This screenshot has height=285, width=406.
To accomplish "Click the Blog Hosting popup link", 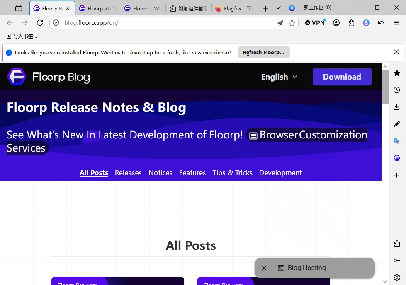I will pyautogui.click(x=306, y=268).
